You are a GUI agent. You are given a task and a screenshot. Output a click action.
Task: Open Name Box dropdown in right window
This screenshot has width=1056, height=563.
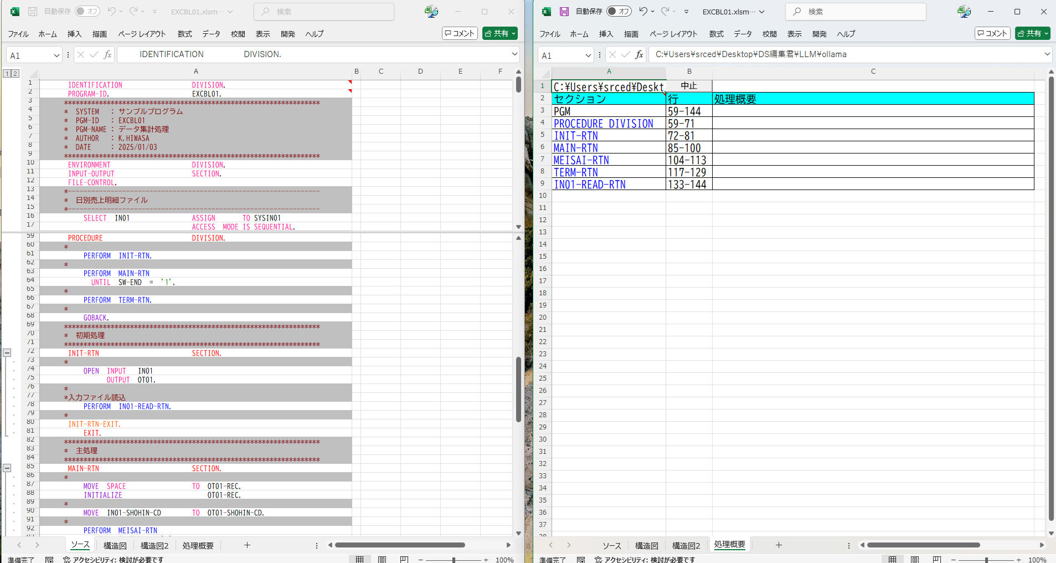click(x=588, y=55)
